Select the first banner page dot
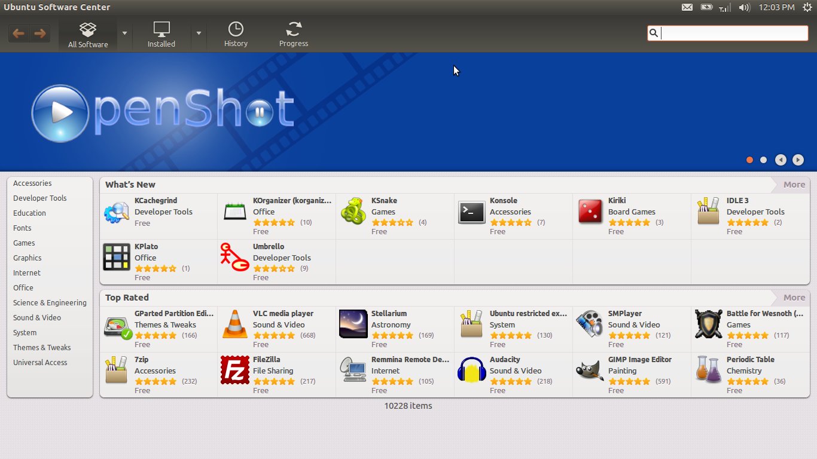Viewport: 817px width, 459px height. 749,160
